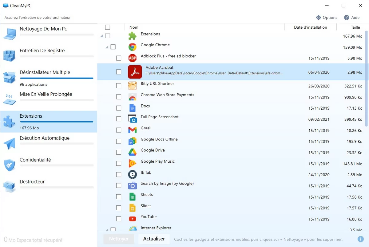Click the Google Docs Offline icon
This screenshot has height=247, width=369.
pyautogui.click(x=133, y=141)
